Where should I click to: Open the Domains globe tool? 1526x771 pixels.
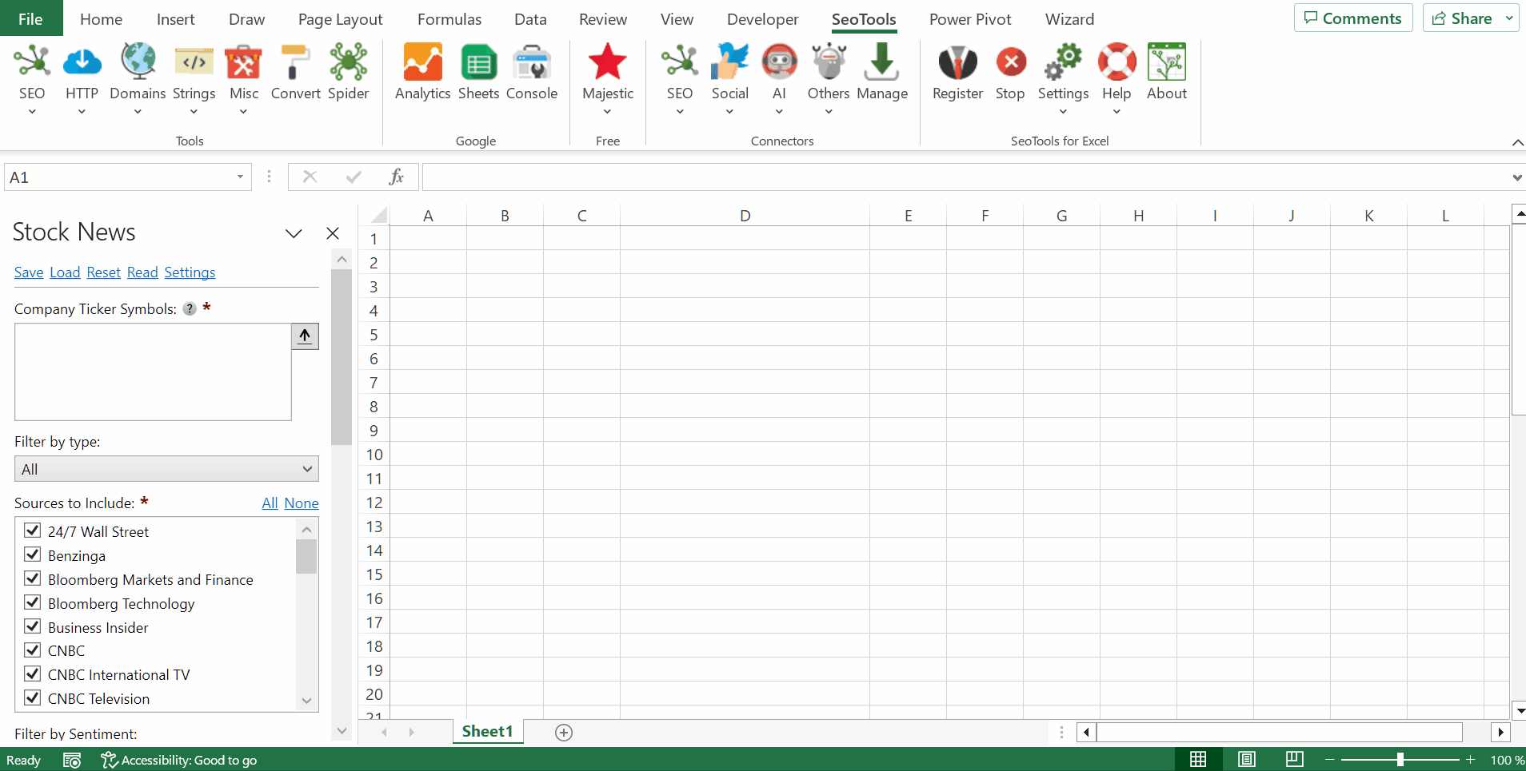tap(138, 62)
